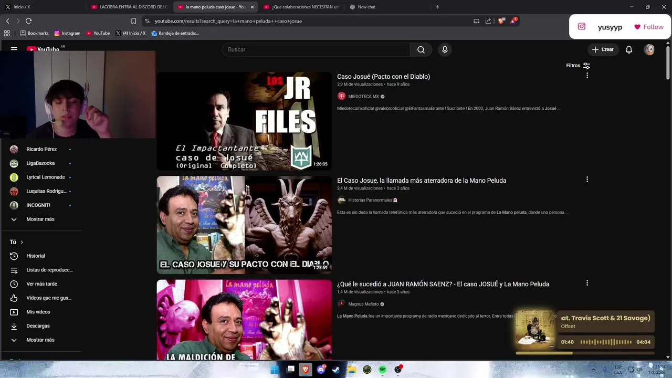Open LigaBazooka subscription
Viewport: 672px width, 378px height.
point(41,163)
